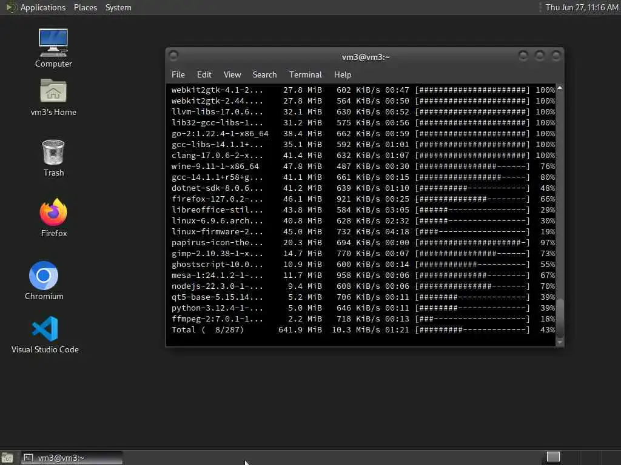This screenshot has height=465, width=621.
Task: Click the Total 43% progress value
Action: [548, 330]
